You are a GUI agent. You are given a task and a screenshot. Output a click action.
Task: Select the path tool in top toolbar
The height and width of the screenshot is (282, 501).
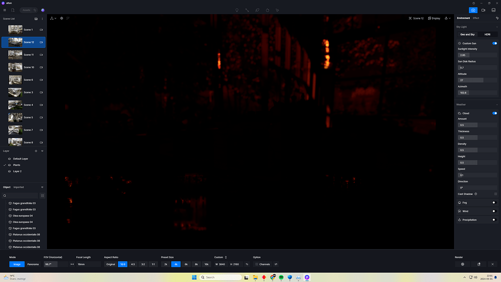[x=247, y=10]
